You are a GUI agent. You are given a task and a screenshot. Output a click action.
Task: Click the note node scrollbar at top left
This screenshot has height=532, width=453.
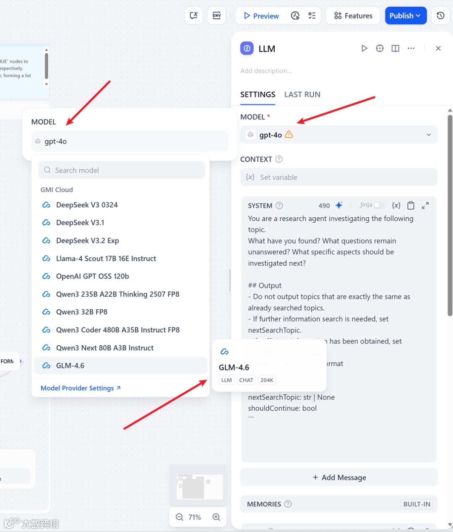coord(46,66)
